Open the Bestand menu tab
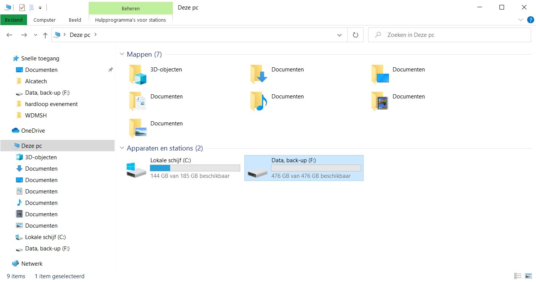Viewport: 536px width, 282px height. tap(14, 20)
